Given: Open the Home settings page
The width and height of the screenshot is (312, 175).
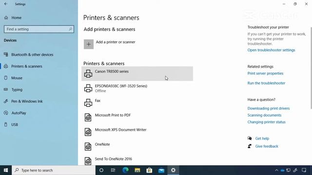Looking at the screenshot, I should tap(16, 17).
